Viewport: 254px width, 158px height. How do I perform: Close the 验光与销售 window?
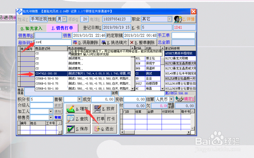point(193,11)
